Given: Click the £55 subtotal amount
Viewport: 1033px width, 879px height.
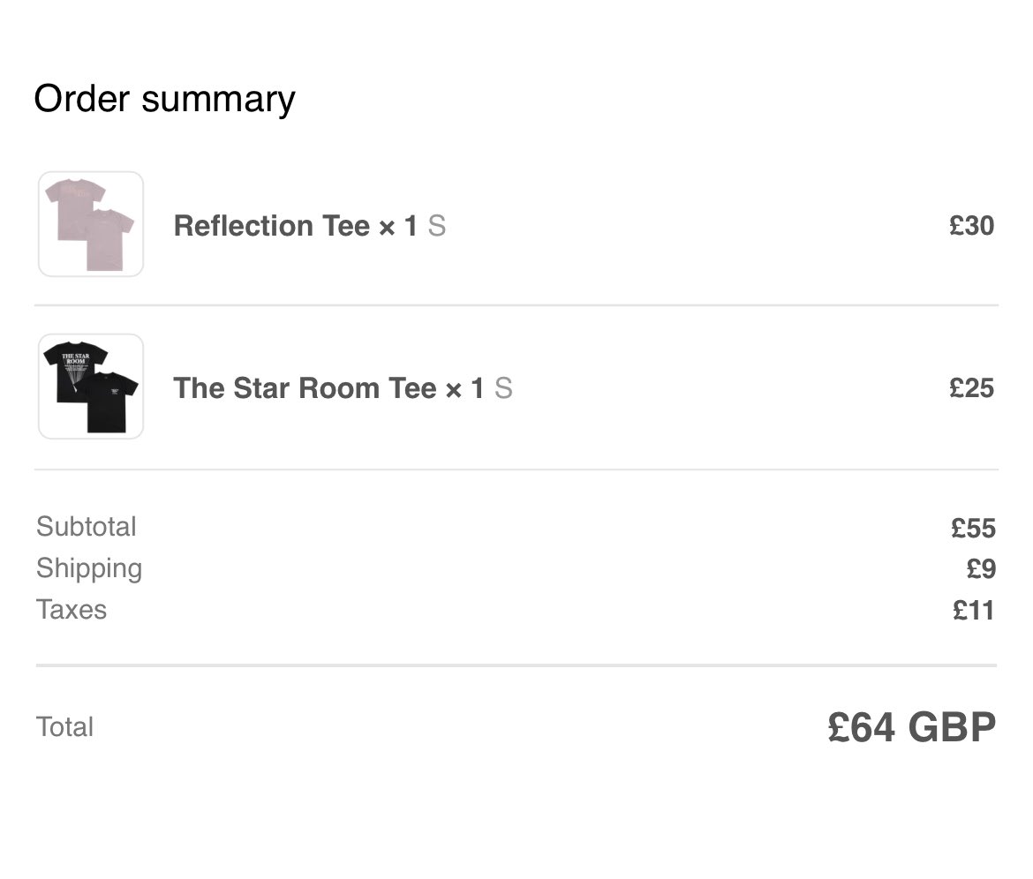Looking at the screenshot, I should pos(973,528).
